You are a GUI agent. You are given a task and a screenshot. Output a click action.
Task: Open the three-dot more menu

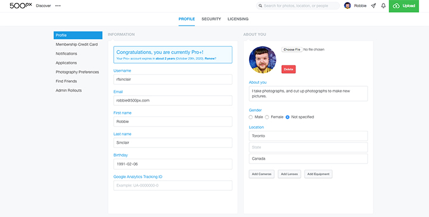58,6
